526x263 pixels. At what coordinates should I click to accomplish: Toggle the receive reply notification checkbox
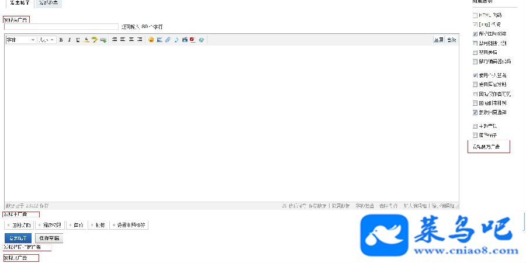point(475,112)
